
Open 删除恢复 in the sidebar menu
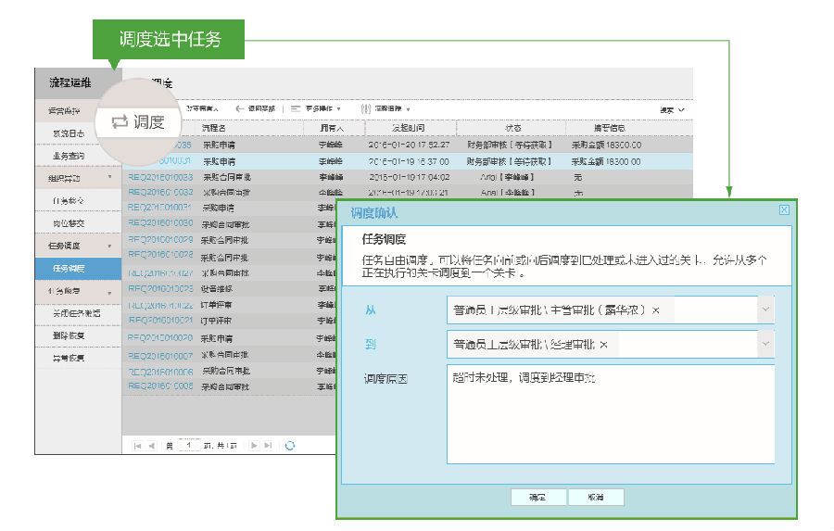click(x=69, y=335)
